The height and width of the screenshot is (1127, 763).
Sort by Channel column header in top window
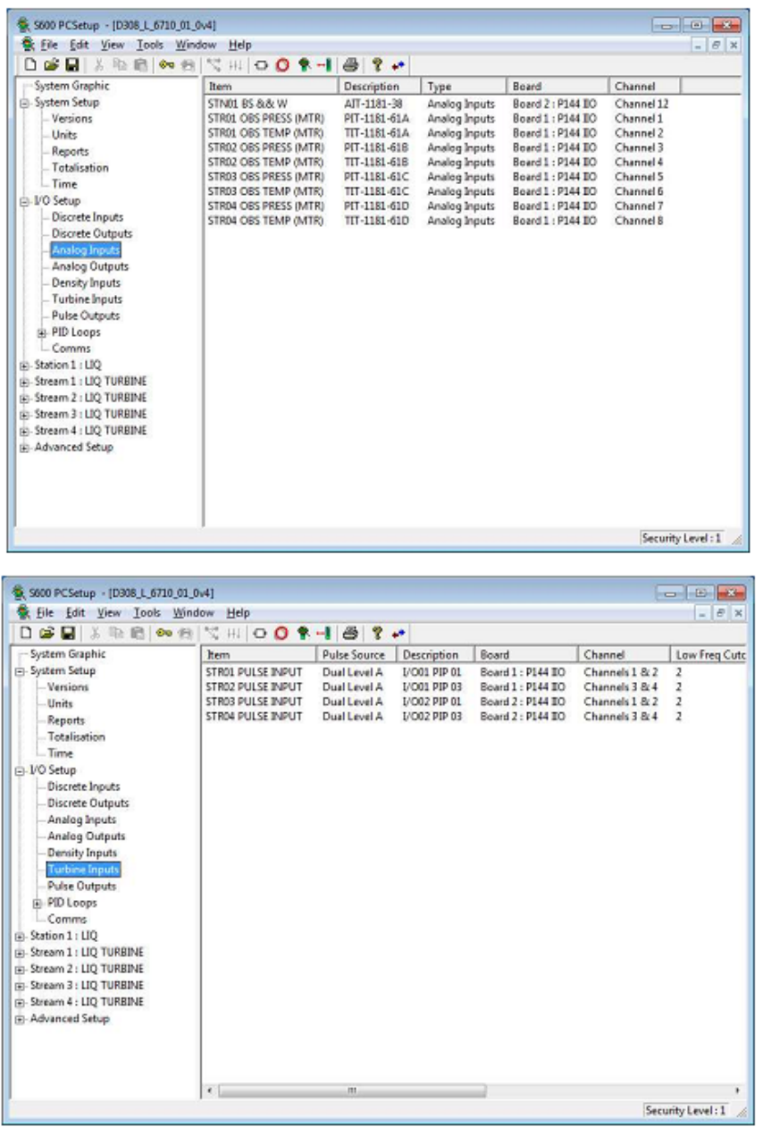point(646,87)
